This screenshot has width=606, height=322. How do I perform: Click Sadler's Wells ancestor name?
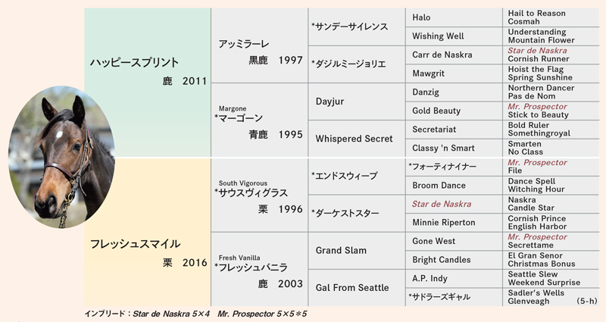536,292
